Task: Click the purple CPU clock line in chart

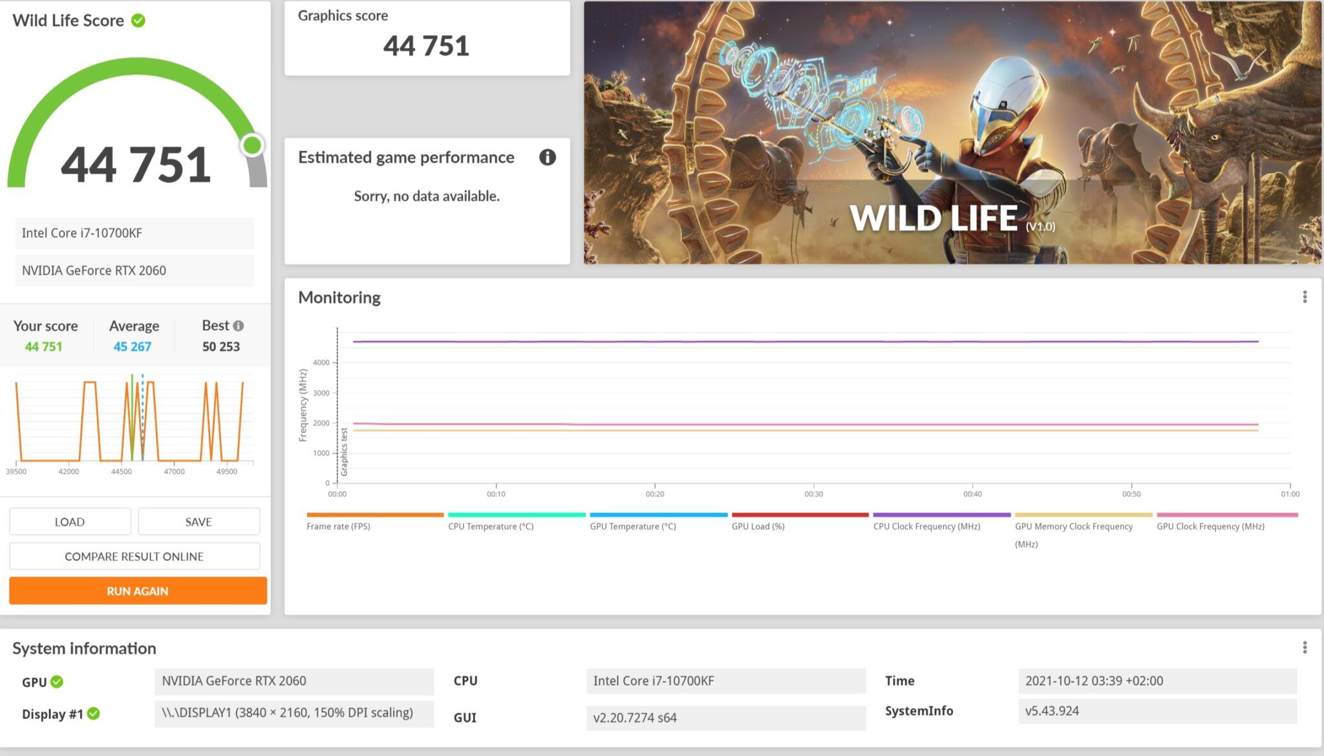Action: pos(806,341)
